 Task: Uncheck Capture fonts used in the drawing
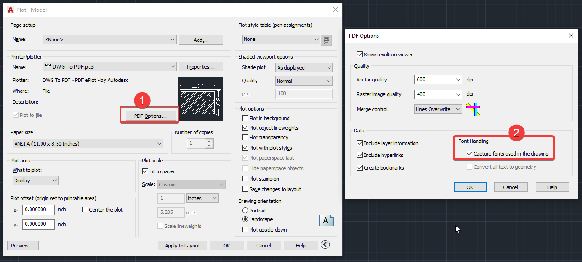pos(469,154)
